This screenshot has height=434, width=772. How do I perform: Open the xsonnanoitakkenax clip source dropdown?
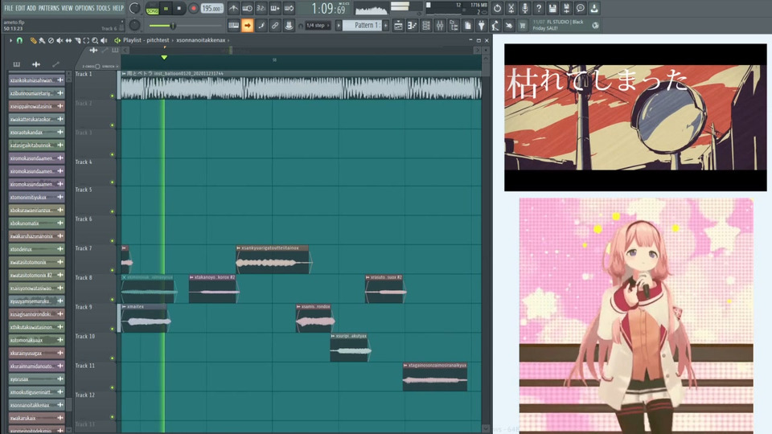click(x=201, y=40)
